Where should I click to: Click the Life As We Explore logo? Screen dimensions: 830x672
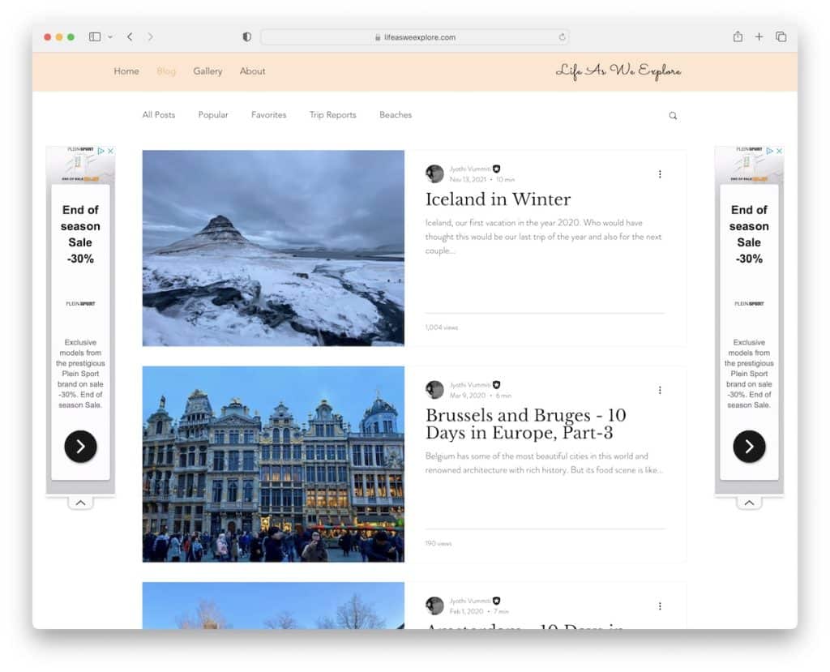(618, 71)
